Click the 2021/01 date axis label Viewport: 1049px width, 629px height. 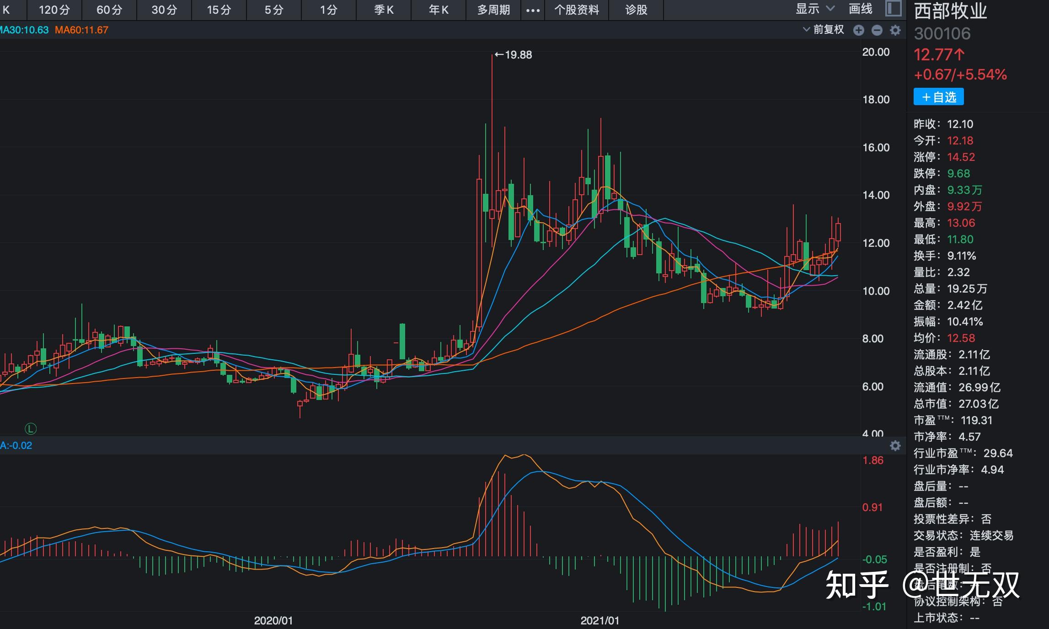[x=599, y=620]
